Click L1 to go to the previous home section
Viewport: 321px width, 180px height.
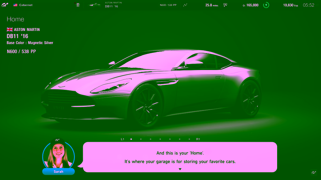122,139
